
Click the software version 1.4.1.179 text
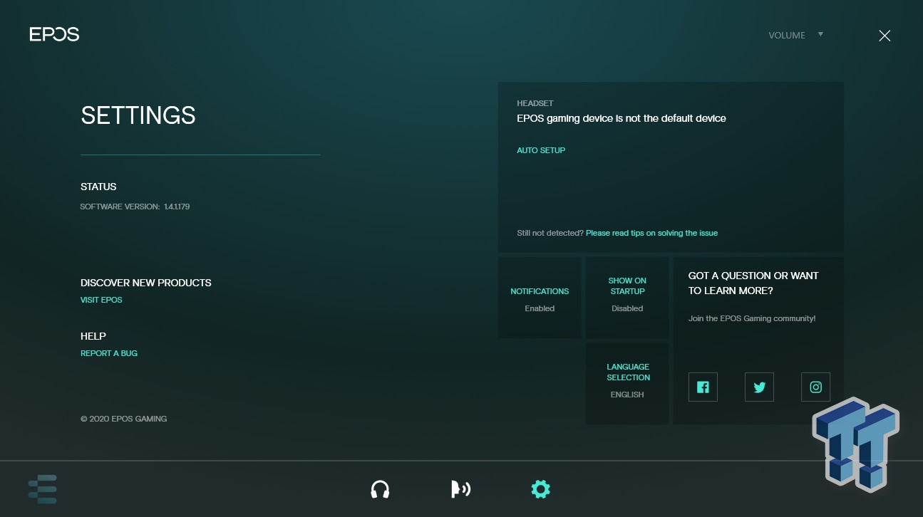(135, 207)
